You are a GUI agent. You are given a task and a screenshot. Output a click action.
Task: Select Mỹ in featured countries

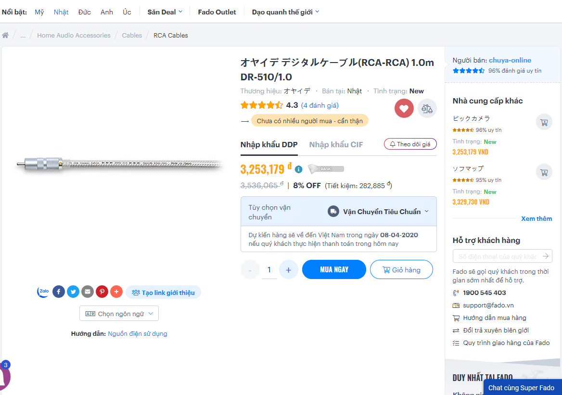[39, 12]
